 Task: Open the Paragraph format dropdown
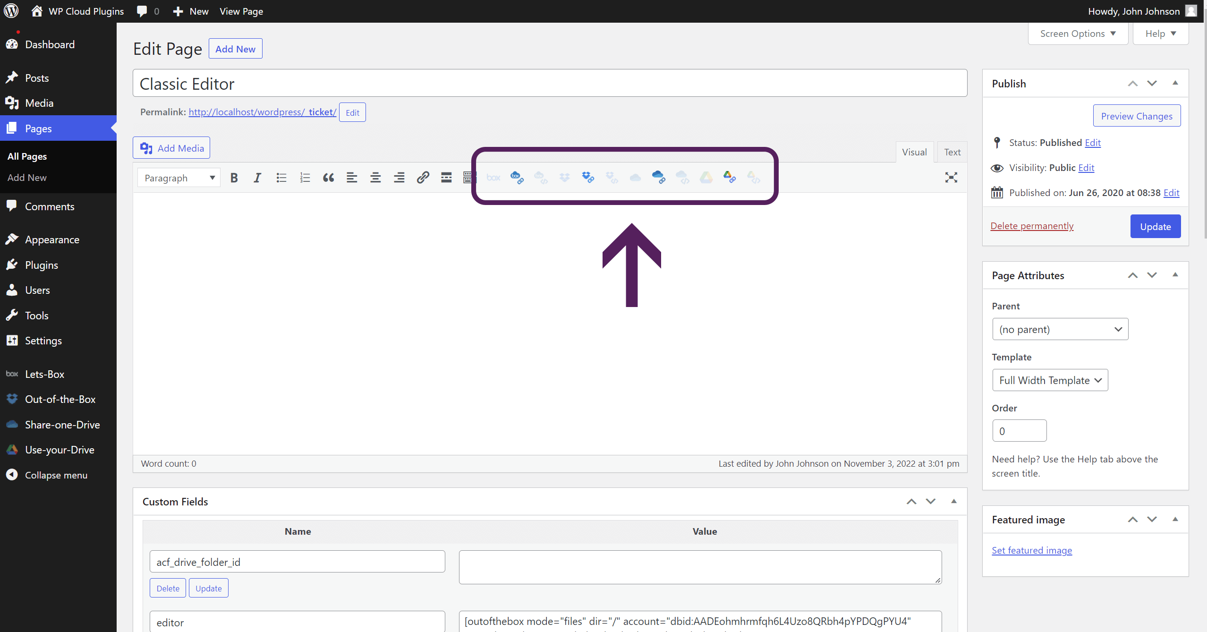pos(179,178)
